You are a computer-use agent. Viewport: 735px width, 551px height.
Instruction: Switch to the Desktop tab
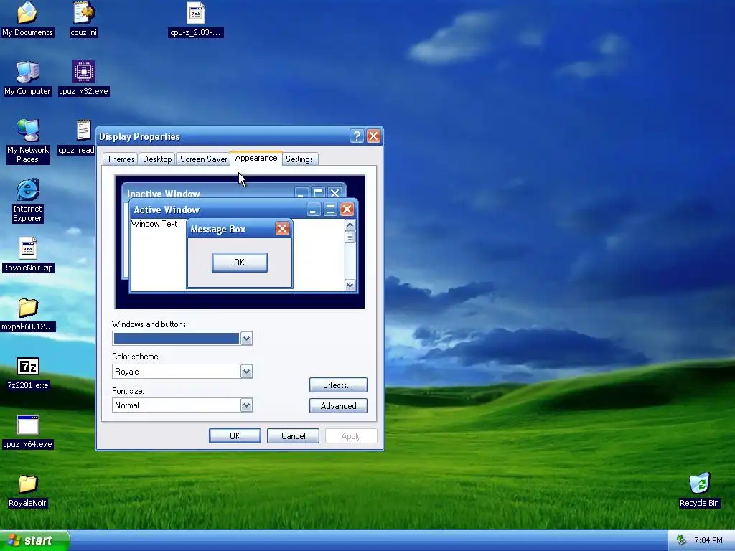157,159
